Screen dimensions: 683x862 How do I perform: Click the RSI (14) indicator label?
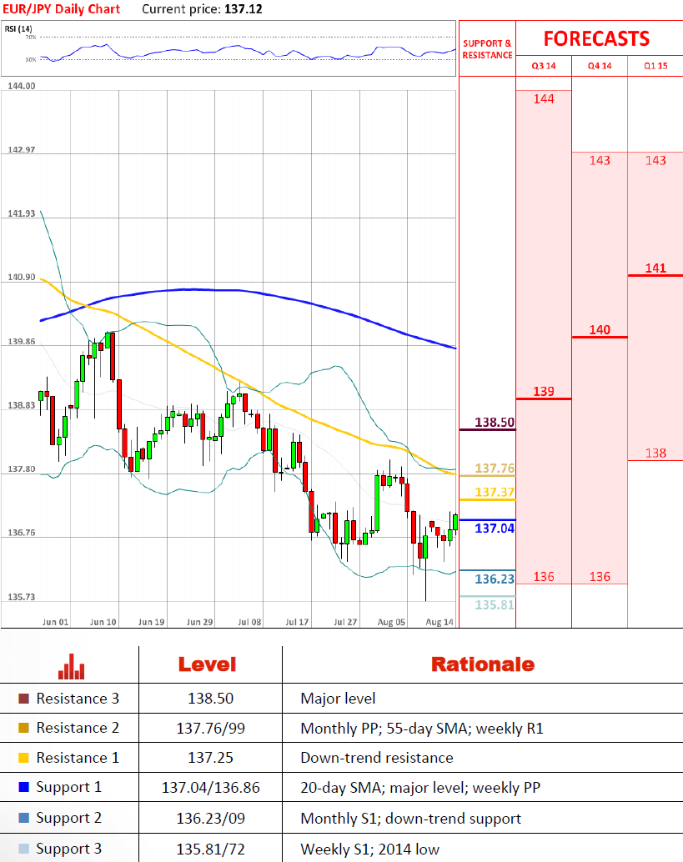click(x=18, y=28)
